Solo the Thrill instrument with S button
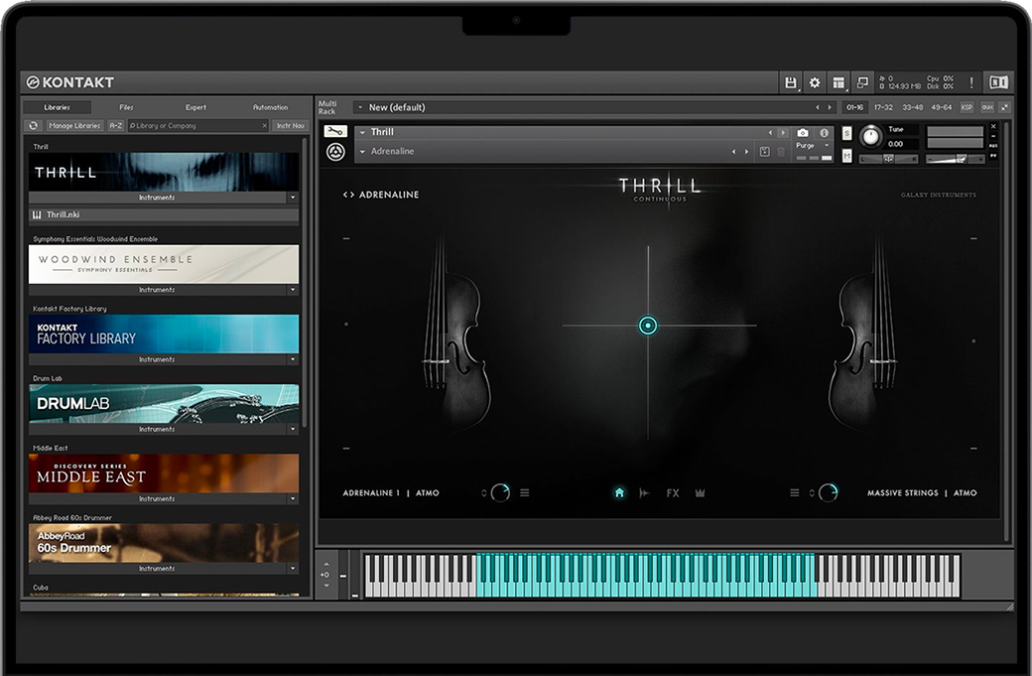 pyautogui.click(x=846, y=133)
